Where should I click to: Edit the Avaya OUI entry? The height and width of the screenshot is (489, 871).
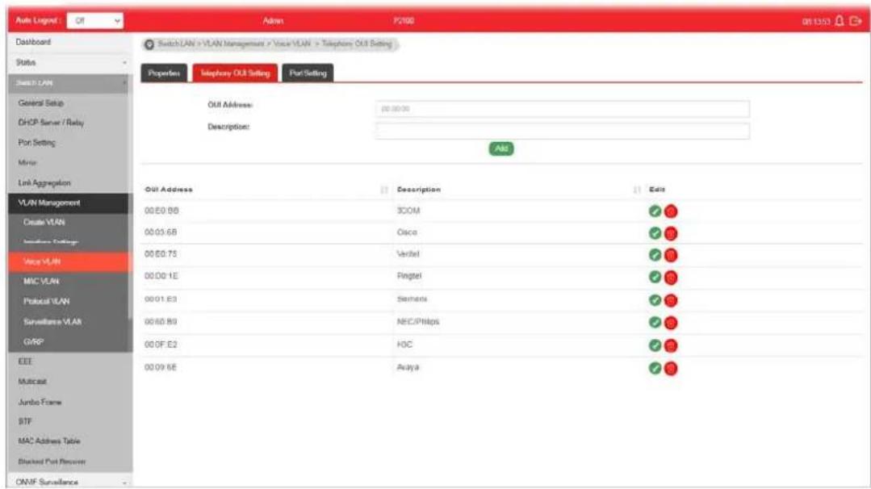tap(655, 368)
